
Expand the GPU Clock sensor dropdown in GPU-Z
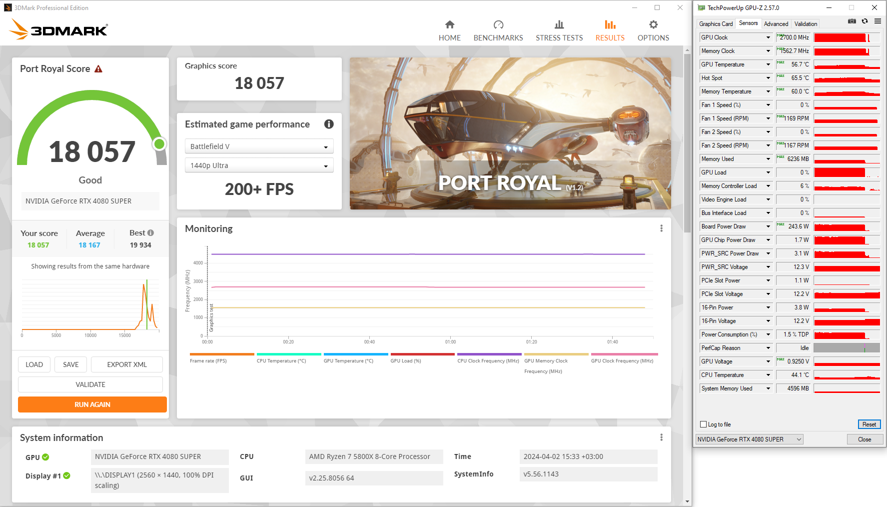pyautogui.click(x=768, y=37)
